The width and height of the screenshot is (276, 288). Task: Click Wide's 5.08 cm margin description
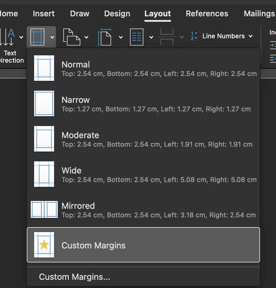(159, 180)
